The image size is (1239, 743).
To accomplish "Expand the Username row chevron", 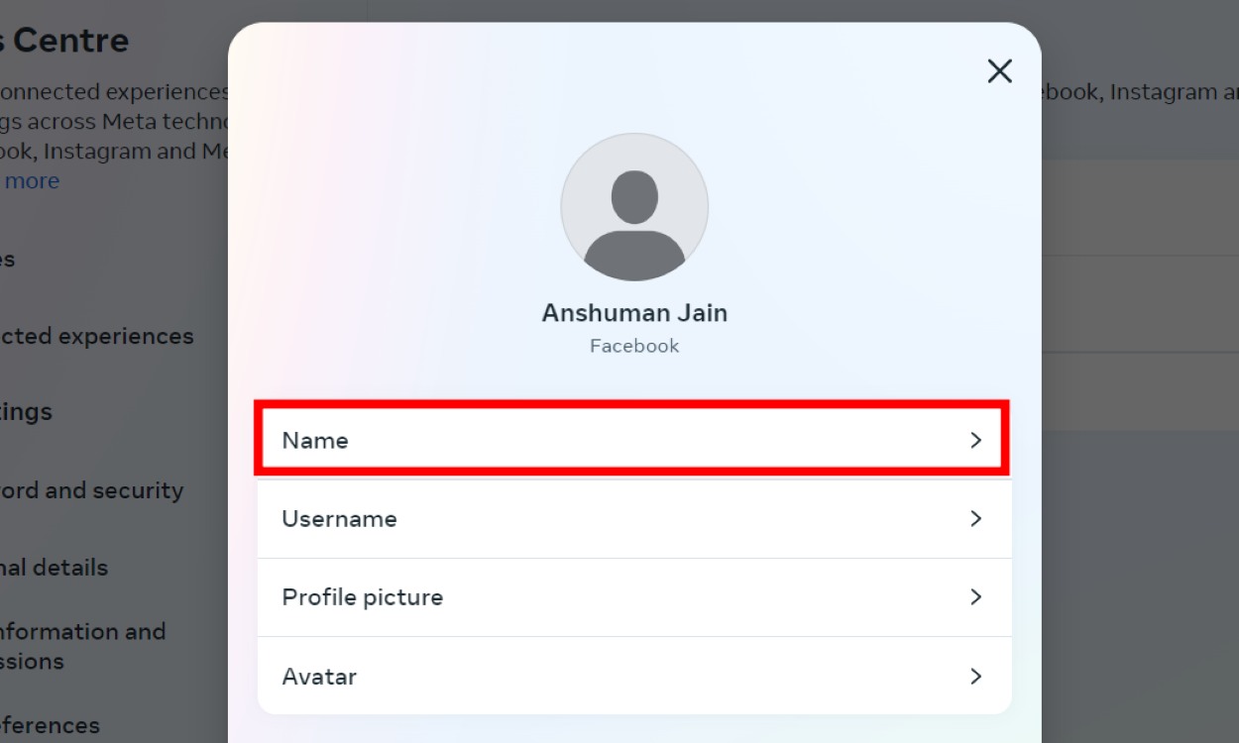I will tap(976, 518).
